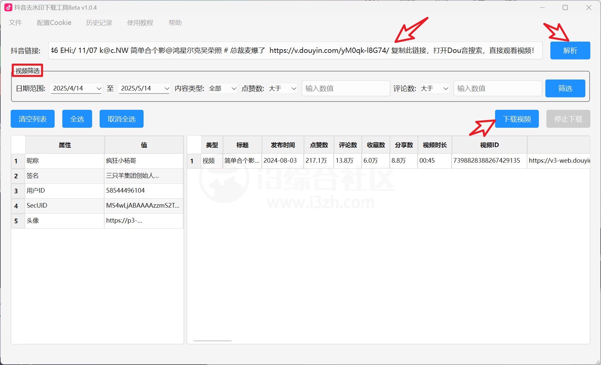The image size is (601, 365).
Task: Select the video row titled 简单合个影
Action: pyautogui.click(x=242, y=161)
